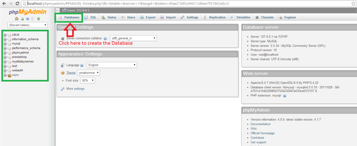Click Version information 4.0.9 text

pyautogui.click(x=286, y=120)
